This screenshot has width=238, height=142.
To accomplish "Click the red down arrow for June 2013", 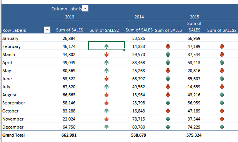I will (107, 79).
